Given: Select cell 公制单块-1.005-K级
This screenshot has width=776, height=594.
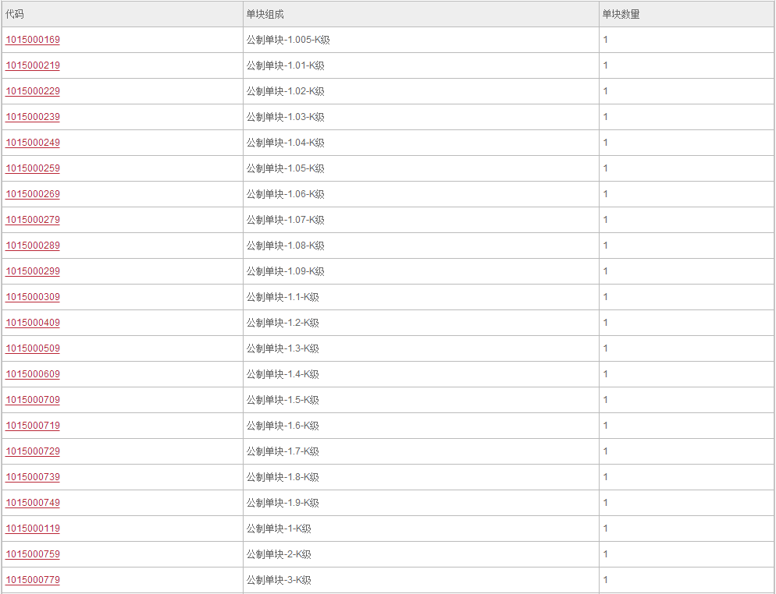Looking at the screenshot, I should tap(421, 40).
